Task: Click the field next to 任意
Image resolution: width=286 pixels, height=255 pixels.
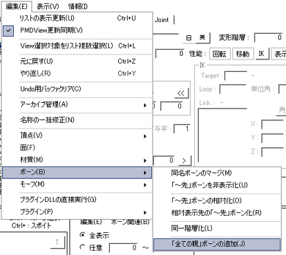Action: pos(124,248)
